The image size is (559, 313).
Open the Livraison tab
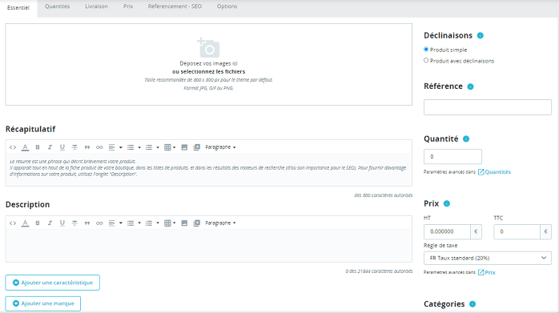(96, 6)
